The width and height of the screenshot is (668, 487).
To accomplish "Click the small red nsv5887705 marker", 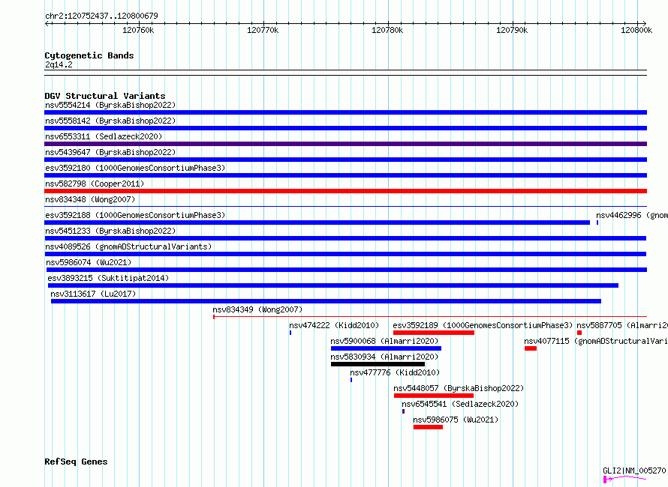I will click(x=579, y=333).
